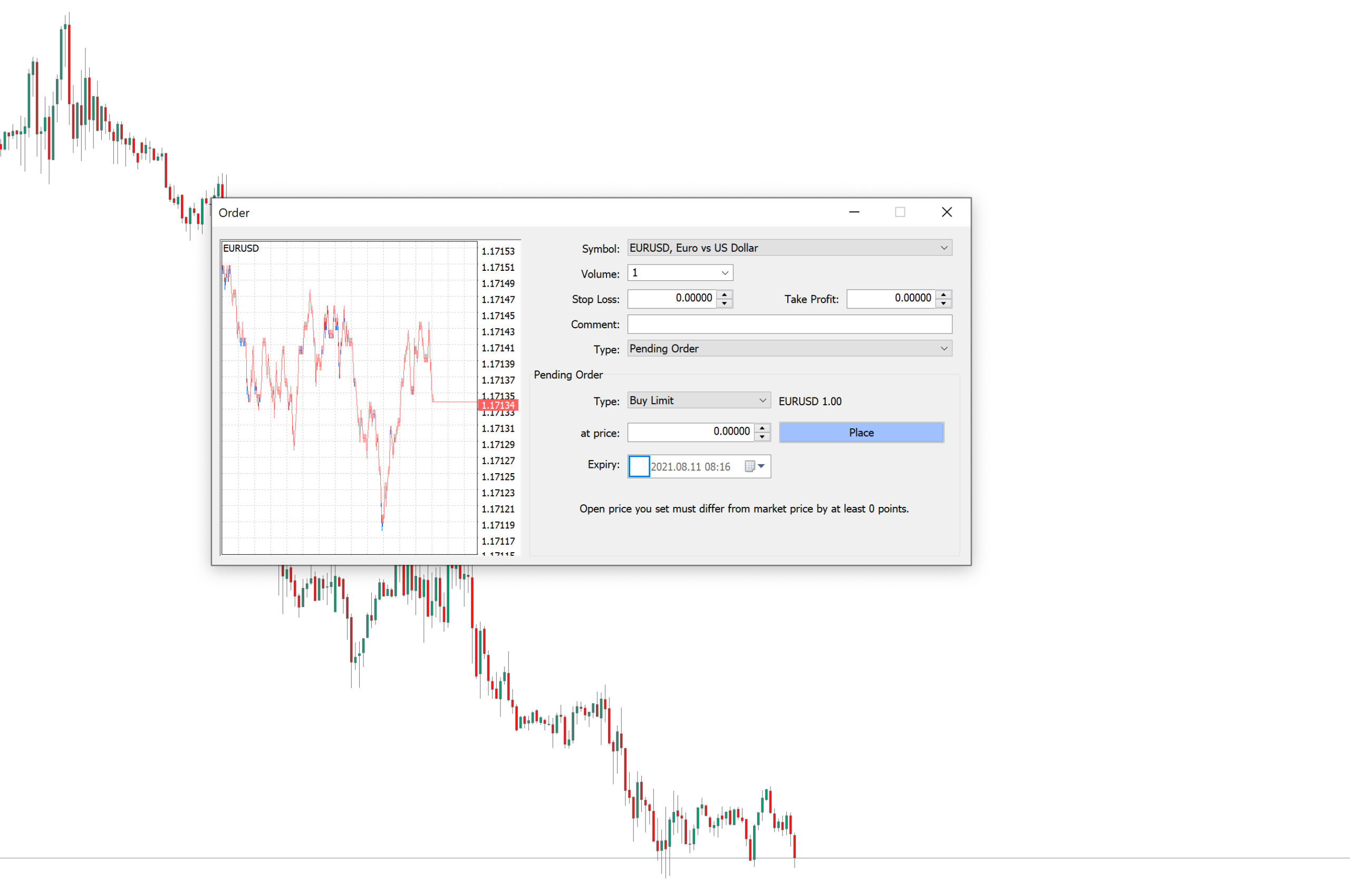This screenshot has width=1350, height=891.
Task: Open the Volume dropdown list
Action: [x=725, y=273]
